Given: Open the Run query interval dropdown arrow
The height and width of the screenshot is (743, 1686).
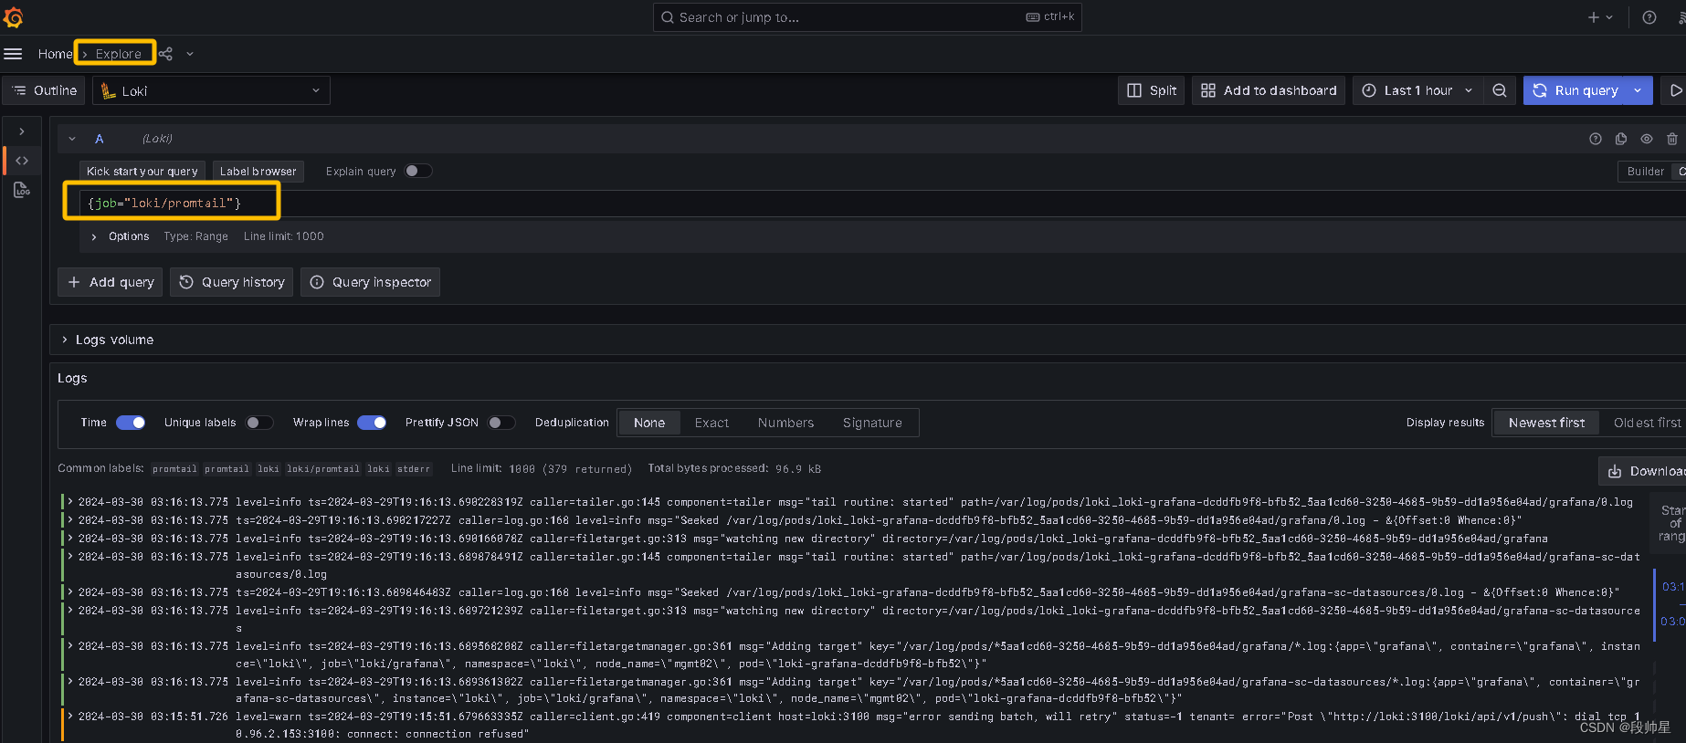Looking at the screenshot, I should [x=1639, y=90].
